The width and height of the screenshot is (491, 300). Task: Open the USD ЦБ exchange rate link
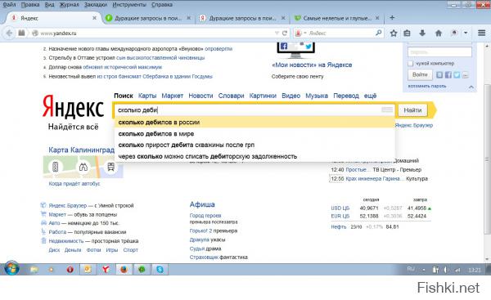340,208
